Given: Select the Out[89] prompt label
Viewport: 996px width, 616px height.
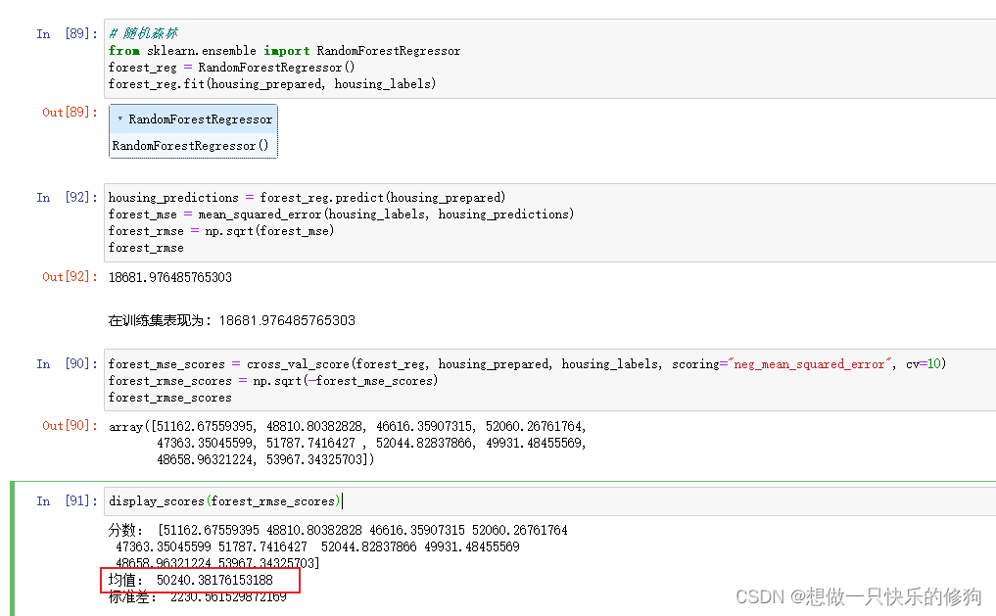Looking at the screenshot, I should [x=70, y=113].
